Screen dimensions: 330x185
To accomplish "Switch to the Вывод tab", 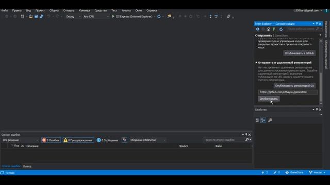I will (x=27, y=166).
